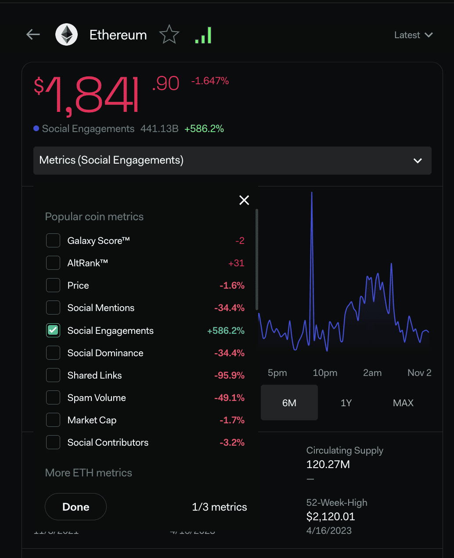Uncheck the Social Engagements checkbox
The image size is (454, 558).
click(x=53, y=330)
